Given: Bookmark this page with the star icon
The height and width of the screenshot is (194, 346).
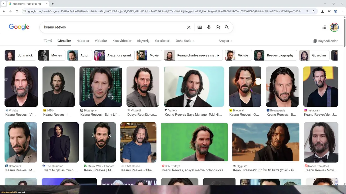Looking at the screenshot, I should [x=314, y=11].
